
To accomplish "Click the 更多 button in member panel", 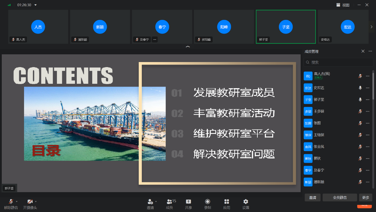I will (x=366, y=197).
